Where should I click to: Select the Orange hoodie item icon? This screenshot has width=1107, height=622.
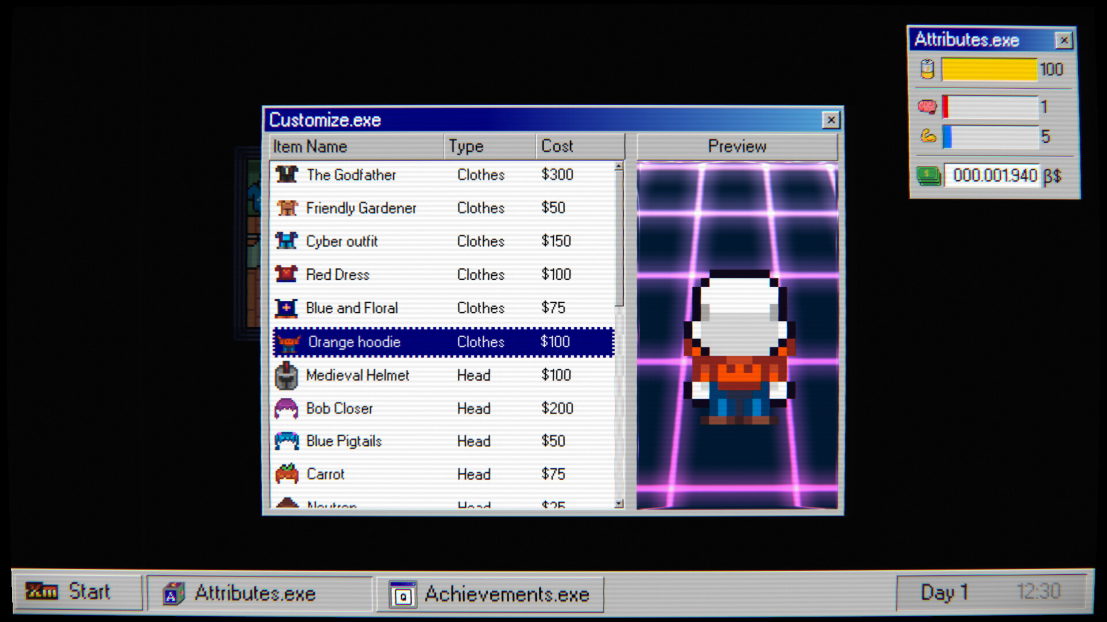pos(288,342)
